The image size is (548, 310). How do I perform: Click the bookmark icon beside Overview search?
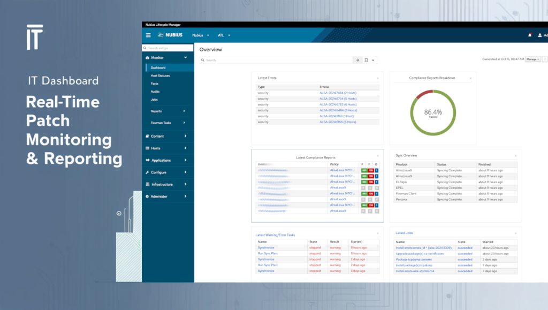pyautogui.click(x=366, y=60)
